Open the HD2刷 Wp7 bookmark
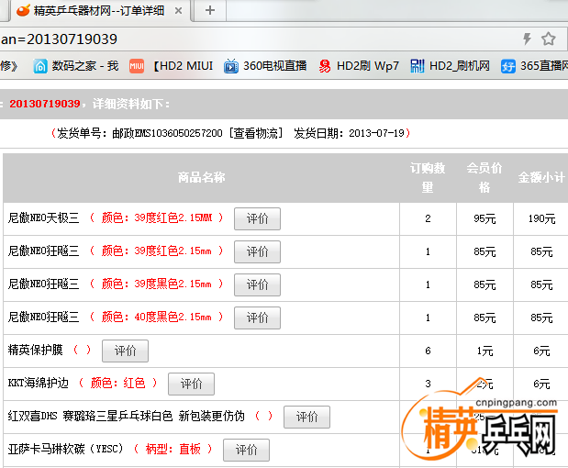Image resolution: width=568 pixels, height=468 pixels. pos(359,66)
